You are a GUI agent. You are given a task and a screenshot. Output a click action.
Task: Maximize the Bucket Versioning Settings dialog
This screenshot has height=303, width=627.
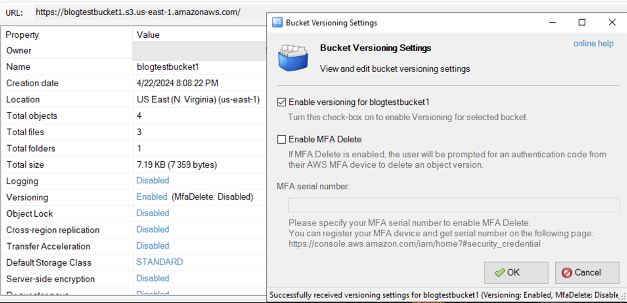pos(582,23)
